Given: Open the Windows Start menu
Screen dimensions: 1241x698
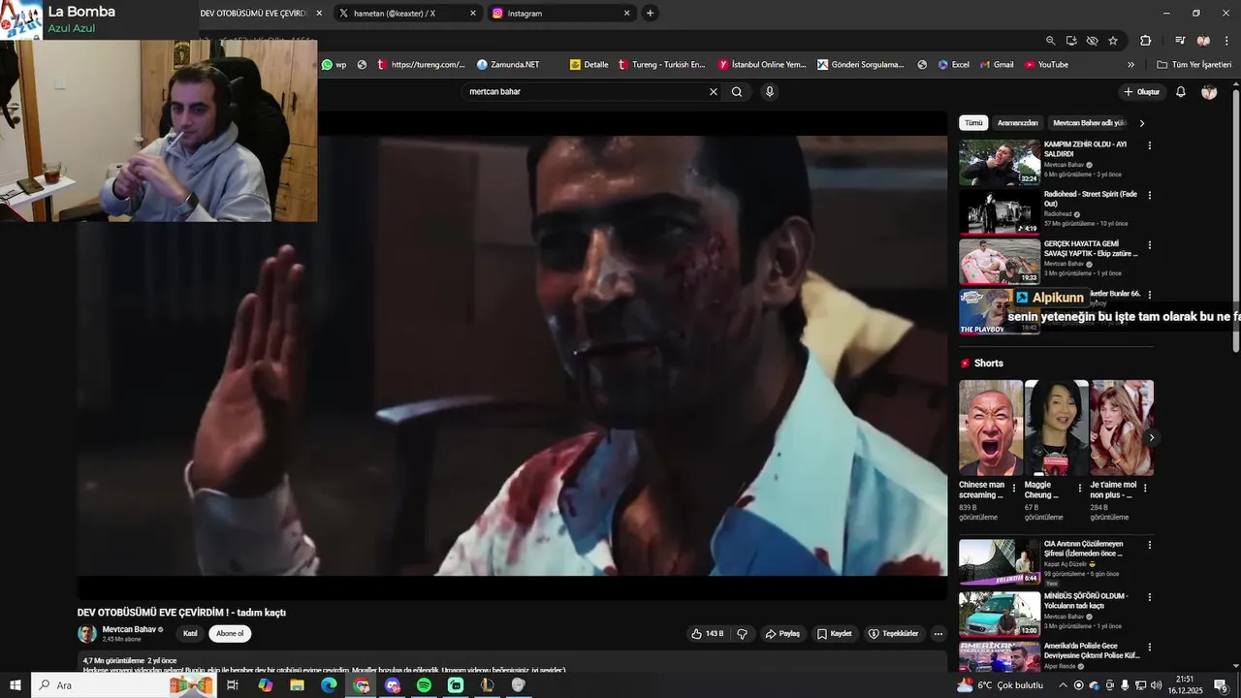Looking at the screenshot, I should 16,685.
